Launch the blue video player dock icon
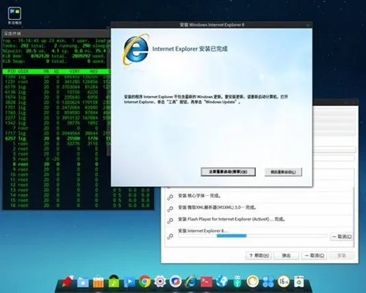 (x=129, y=282)
